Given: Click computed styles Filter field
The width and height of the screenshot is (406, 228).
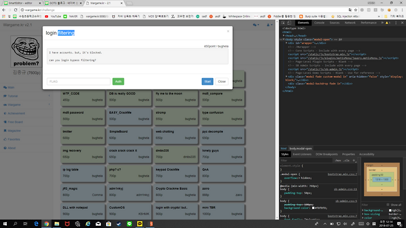Looking at the screenshot, I should [x=372, y=205].
